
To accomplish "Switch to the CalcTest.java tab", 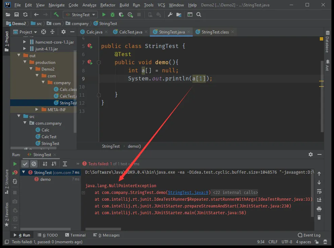I will [x=130, y=32].
